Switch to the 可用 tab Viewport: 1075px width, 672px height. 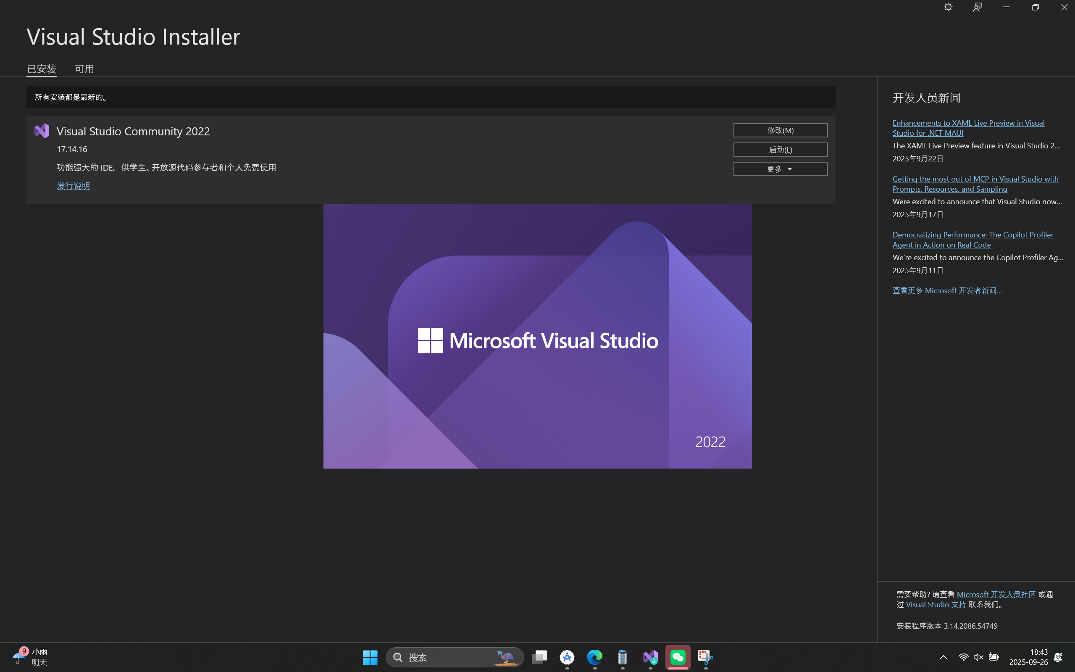point(84,69)
